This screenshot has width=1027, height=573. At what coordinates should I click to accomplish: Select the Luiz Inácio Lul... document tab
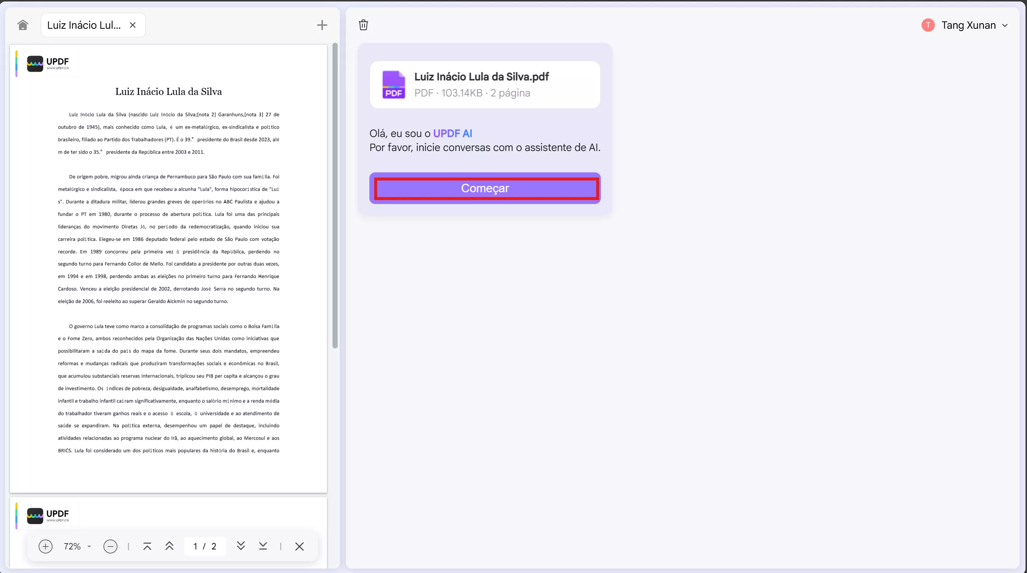pos(84,25)
